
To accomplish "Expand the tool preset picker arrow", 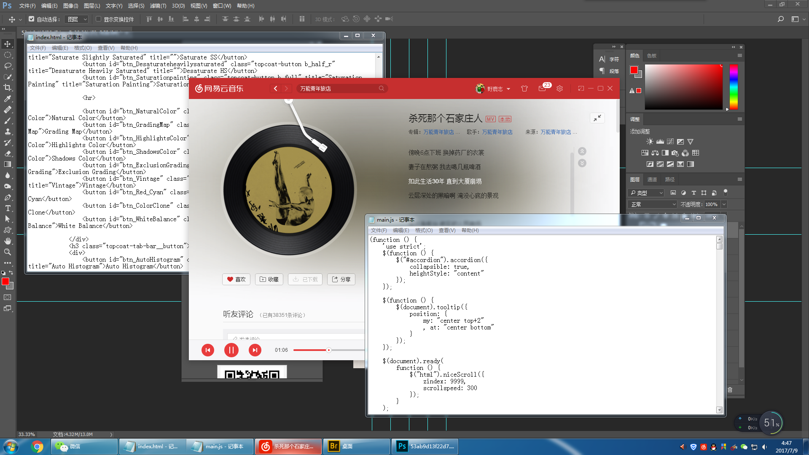I will (x=20, y=19).
